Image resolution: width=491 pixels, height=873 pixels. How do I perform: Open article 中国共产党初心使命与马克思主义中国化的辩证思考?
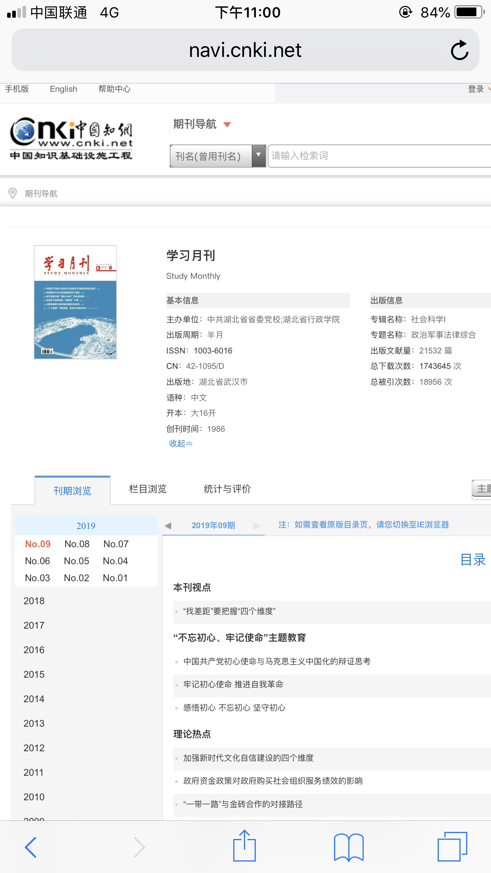click(x=277, y=661)
